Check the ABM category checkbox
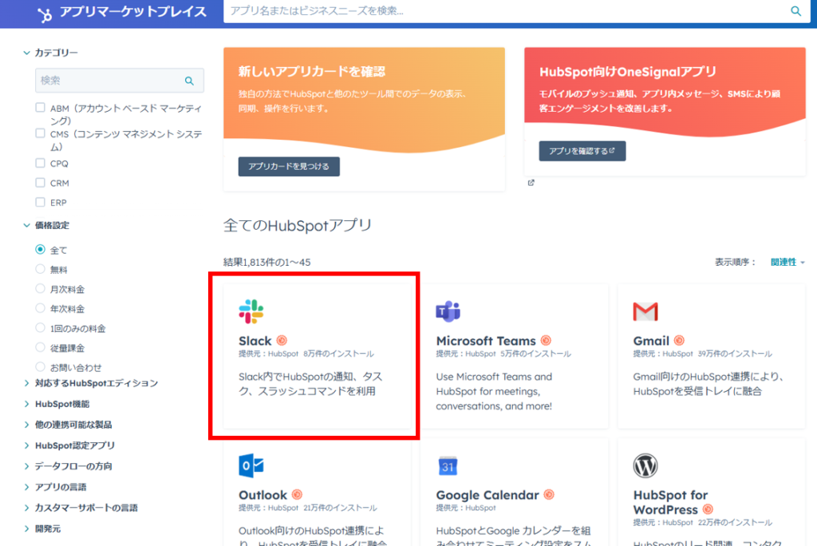 [40, 108]
